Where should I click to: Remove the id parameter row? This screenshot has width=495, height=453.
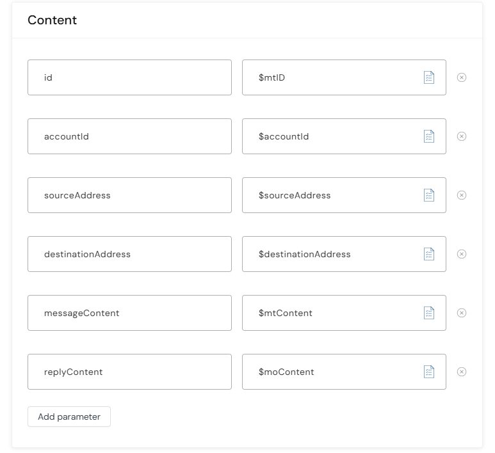click(x=462, y=77)
